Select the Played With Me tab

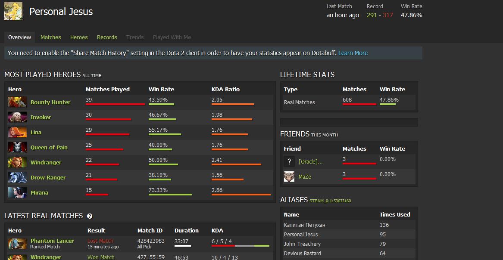coord(172,37)
